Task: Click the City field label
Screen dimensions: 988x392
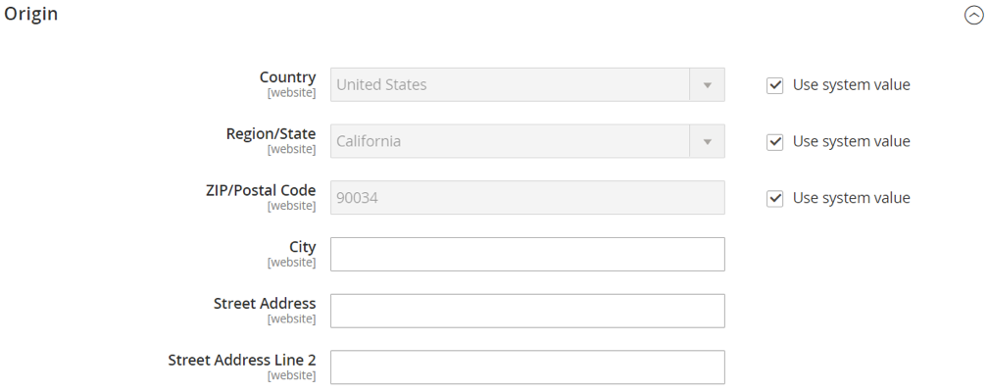Action: tap(302, 248)
